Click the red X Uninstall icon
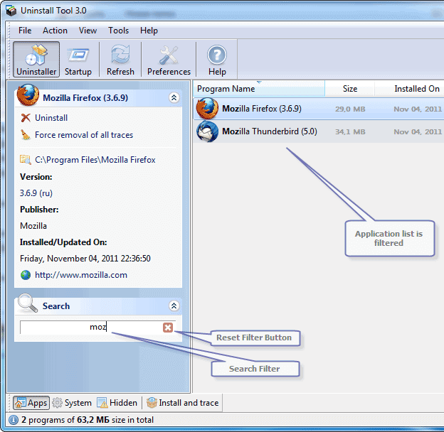The image size is (444, 432). pyautogui.click(x=26, y=118)
